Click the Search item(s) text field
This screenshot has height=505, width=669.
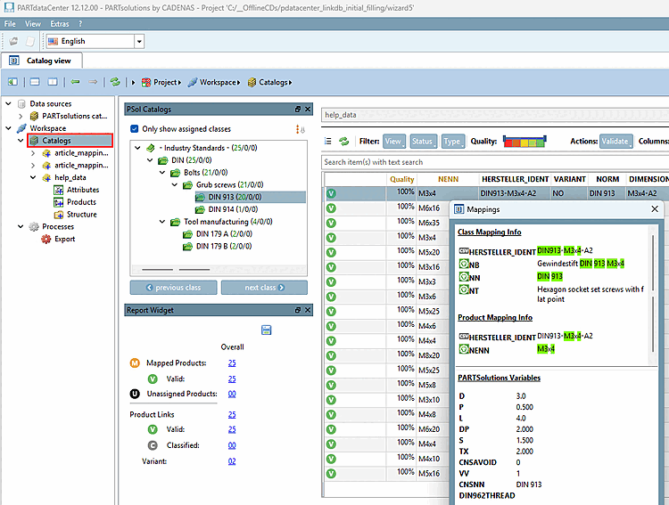[495, 162]
